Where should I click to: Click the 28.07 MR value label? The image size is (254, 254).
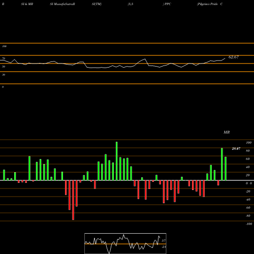point(236,149)
